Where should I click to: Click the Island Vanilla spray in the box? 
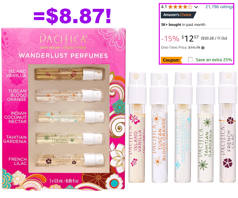[68, 74]
